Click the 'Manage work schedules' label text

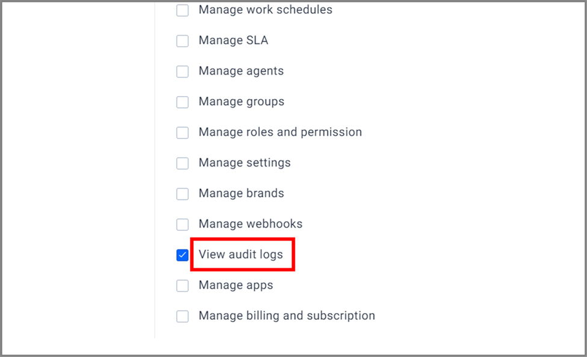click(266, 10)
